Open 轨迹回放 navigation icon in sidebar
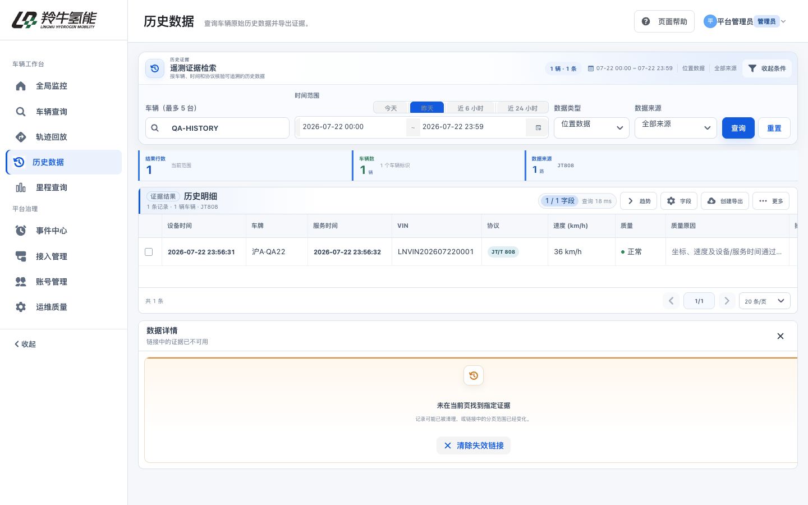808x505 pixels. (x=21, y=137)
